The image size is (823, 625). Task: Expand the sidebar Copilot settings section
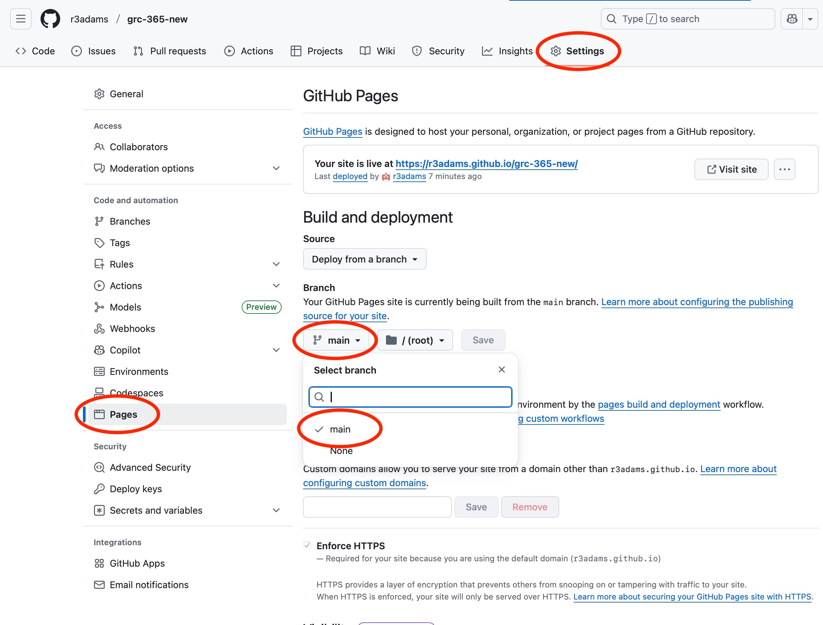(x=187, y=350)
